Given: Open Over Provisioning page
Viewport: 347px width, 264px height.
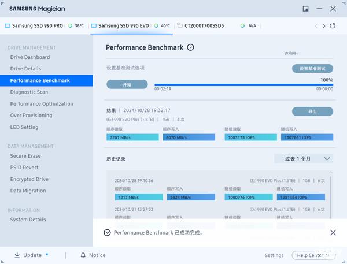Looking at the screenshot, I should pyautogui.click(x=31, y=115).
